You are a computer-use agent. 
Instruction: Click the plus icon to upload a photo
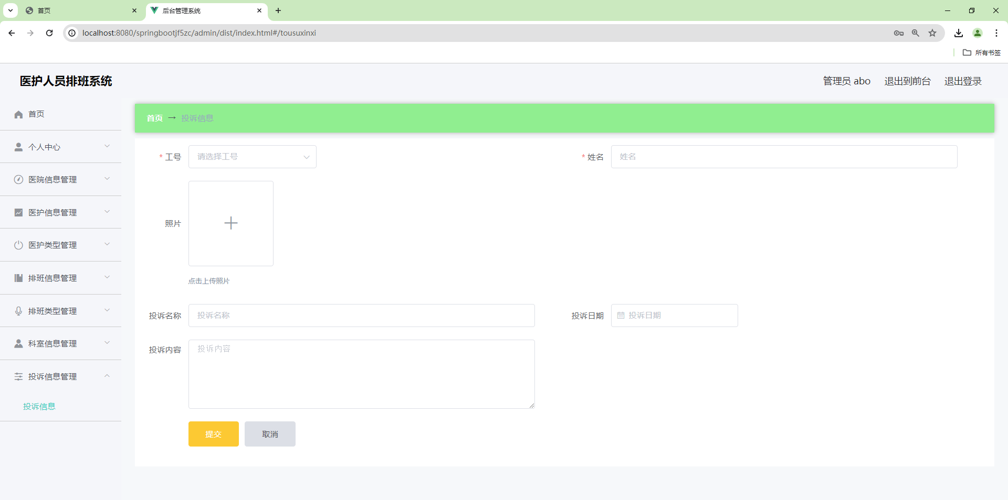tap(231, 223)
